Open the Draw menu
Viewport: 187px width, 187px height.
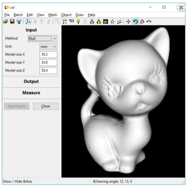pos(80,15)
